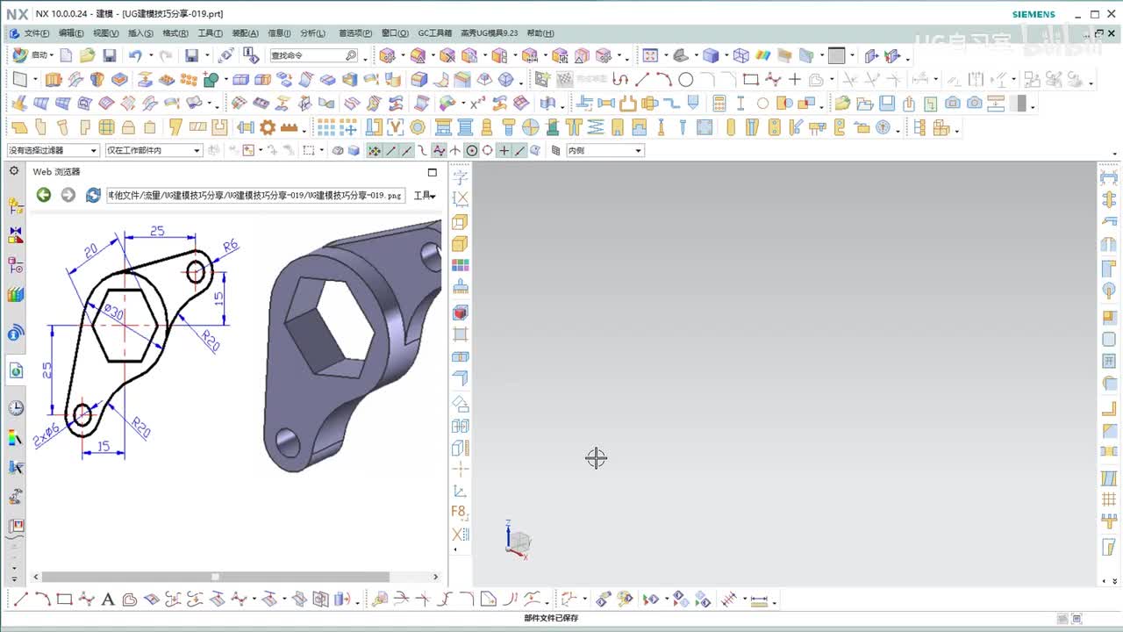Click the Web browser address bar
Image resolution: width=1123 pixels, height=632 pixels.
(256, 195)
